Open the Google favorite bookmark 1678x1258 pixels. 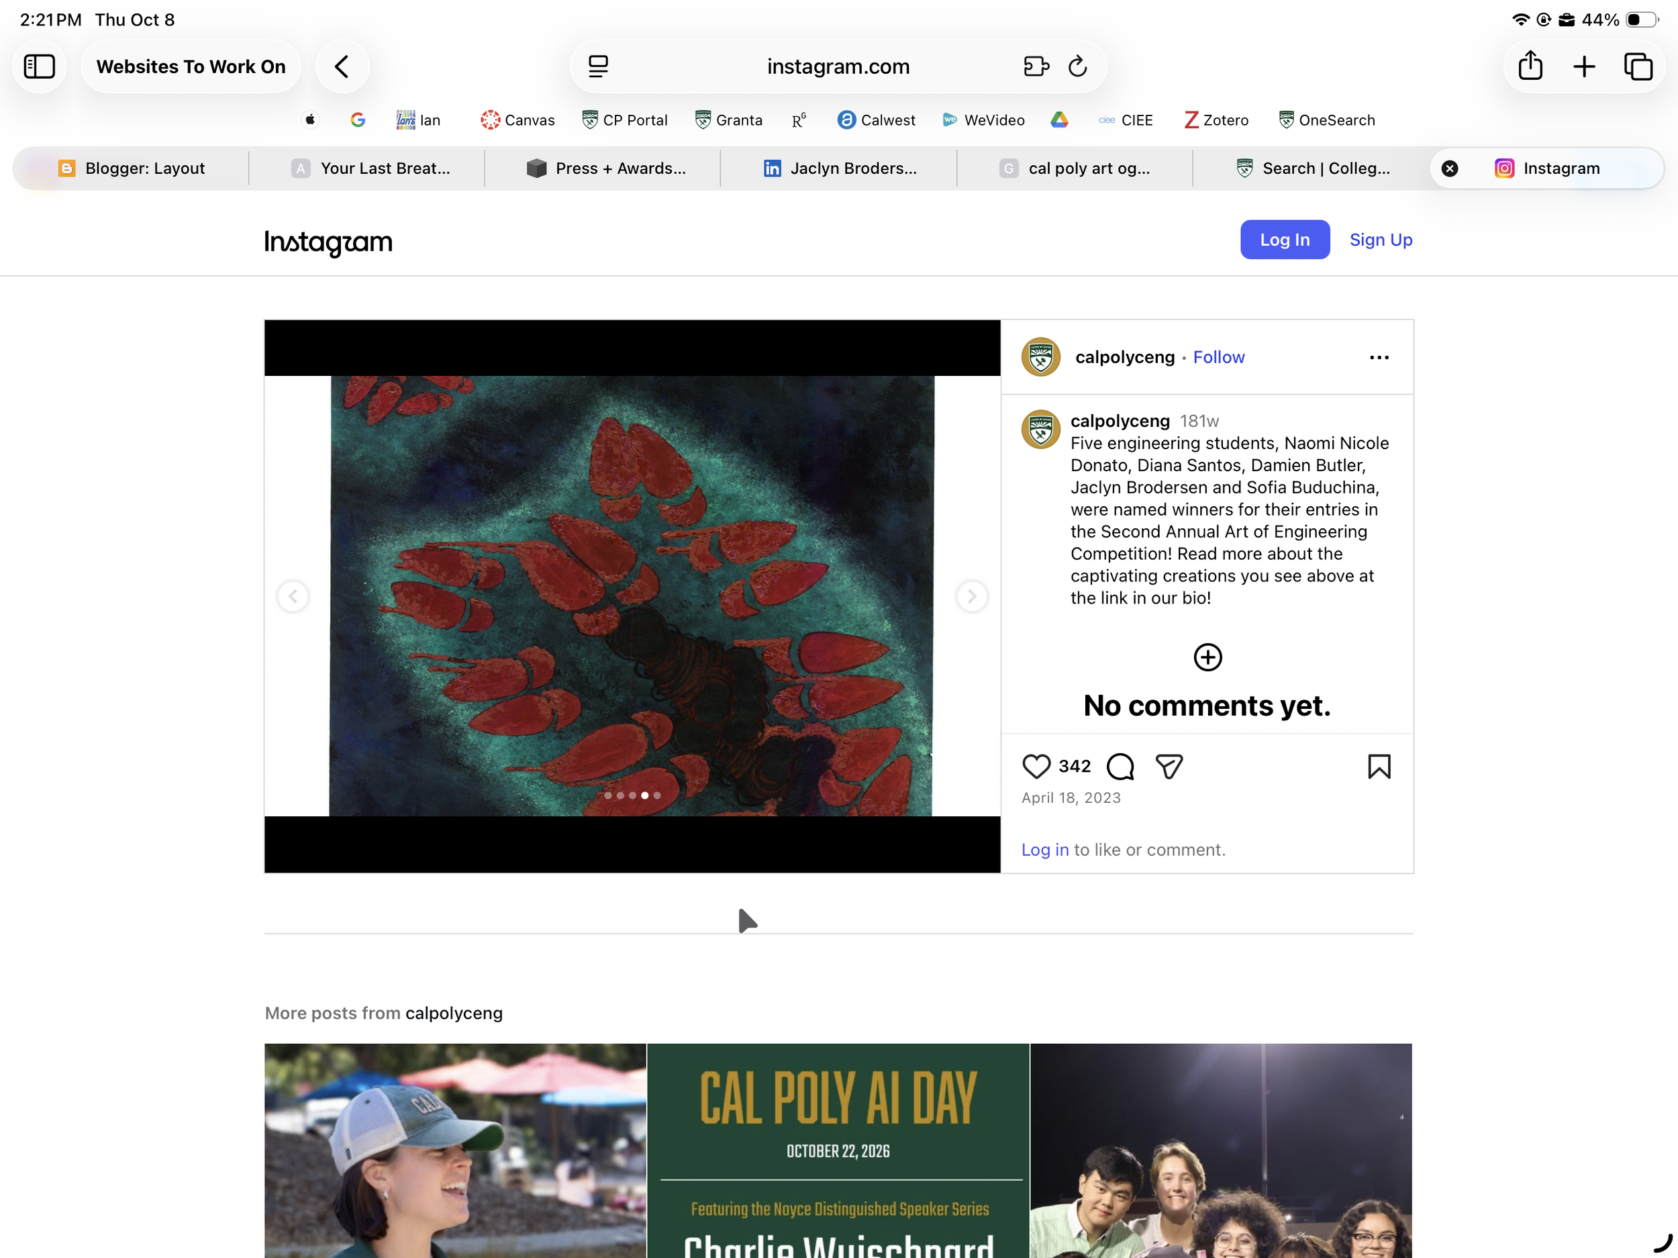(x=358, y=120)
